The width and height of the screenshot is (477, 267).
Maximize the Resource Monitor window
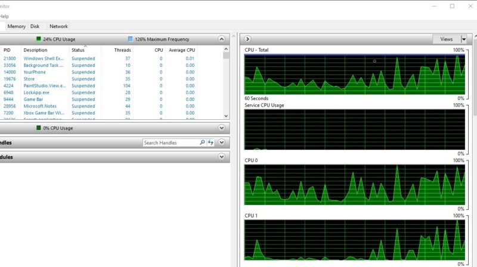coord(452,6)
